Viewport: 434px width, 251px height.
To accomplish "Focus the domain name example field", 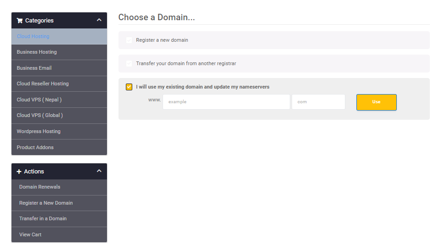I will click(x=226, y=102).
